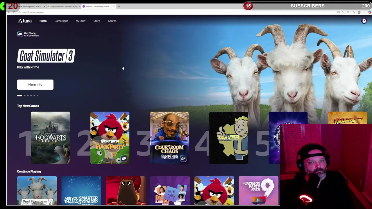Click the Luna logo
372x209 pixels.
(25, 21)
